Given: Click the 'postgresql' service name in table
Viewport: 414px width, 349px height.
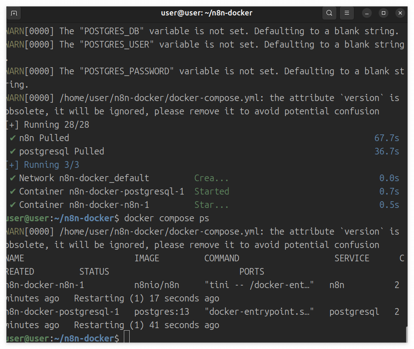Looking at the screenshot, I should click(x=354, y=312).
